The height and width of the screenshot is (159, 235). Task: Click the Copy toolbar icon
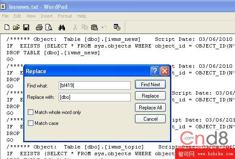tap(85, 27)
